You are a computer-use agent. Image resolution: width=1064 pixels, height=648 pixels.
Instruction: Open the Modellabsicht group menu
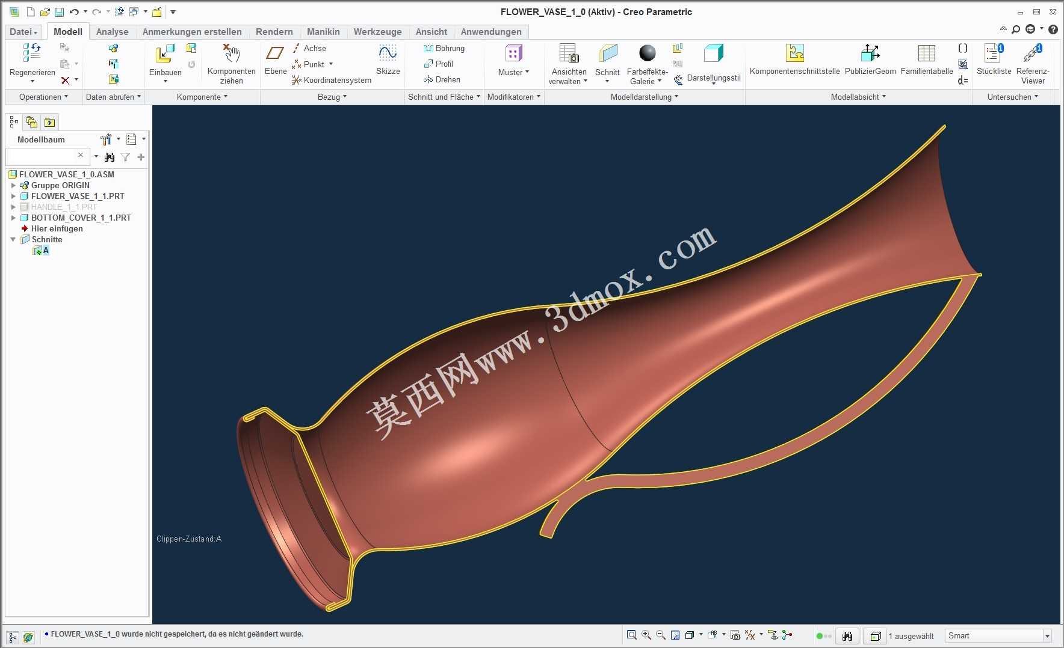(858, 97)
